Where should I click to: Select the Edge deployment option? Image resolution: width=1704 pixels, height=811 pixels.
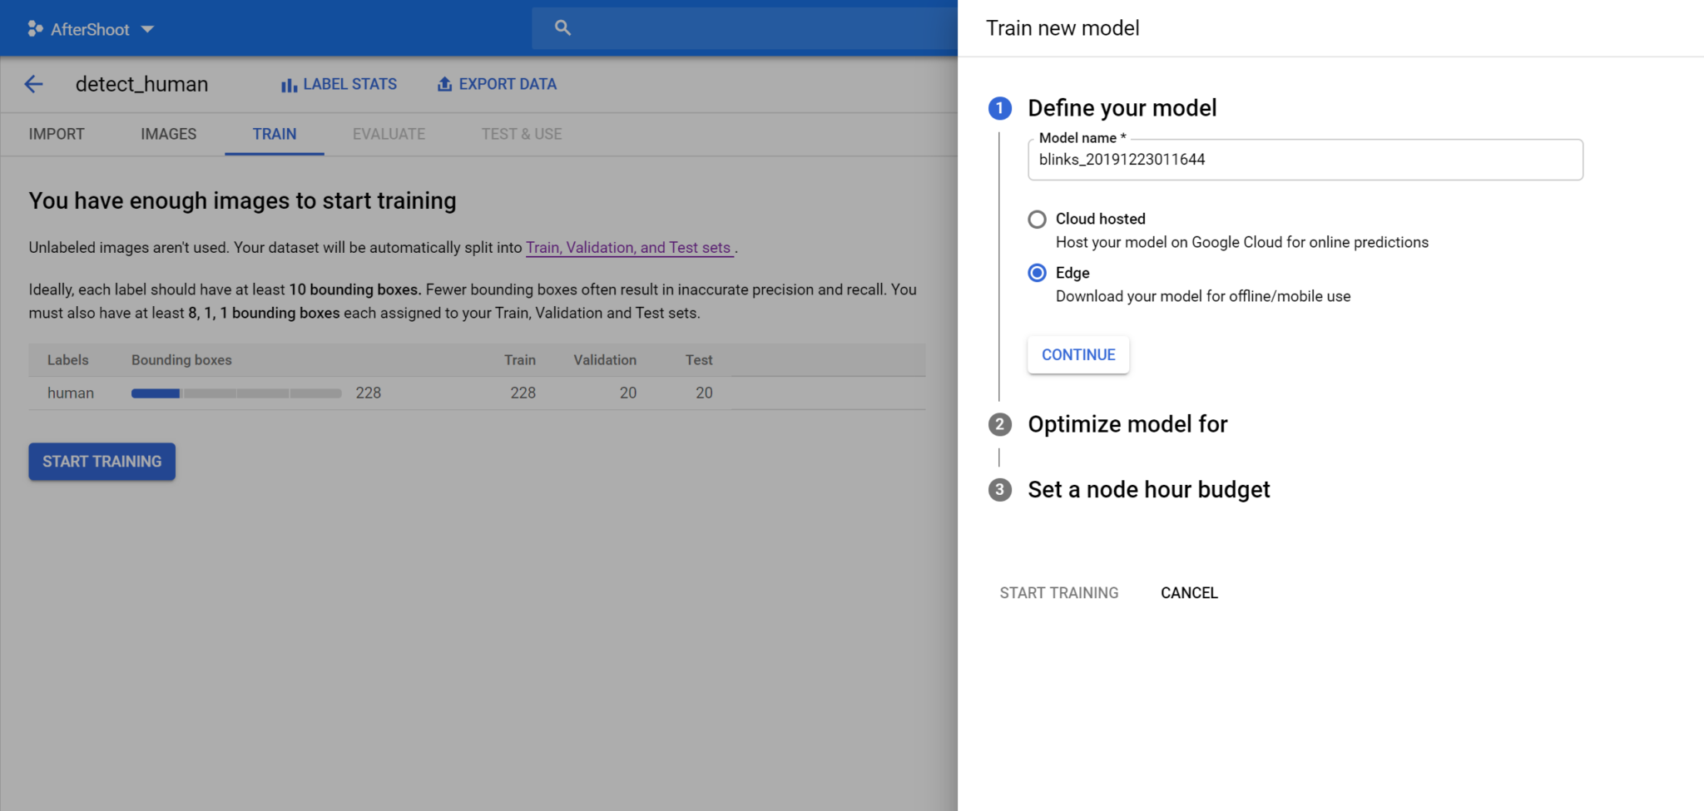[1037, 273]
